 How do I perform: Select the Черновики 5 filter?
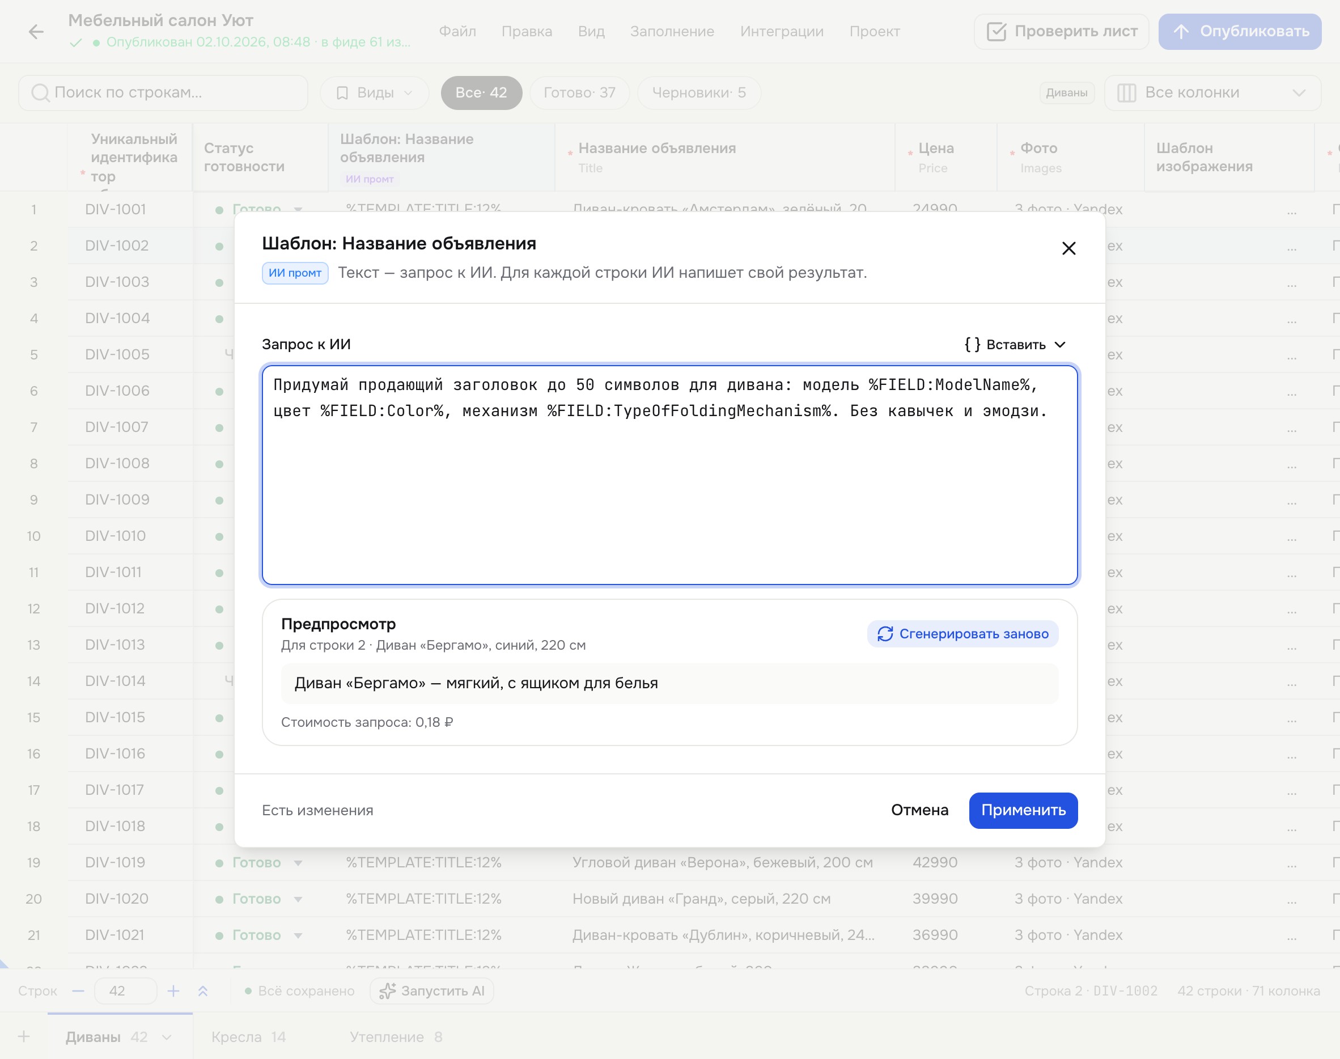[698, 93]
